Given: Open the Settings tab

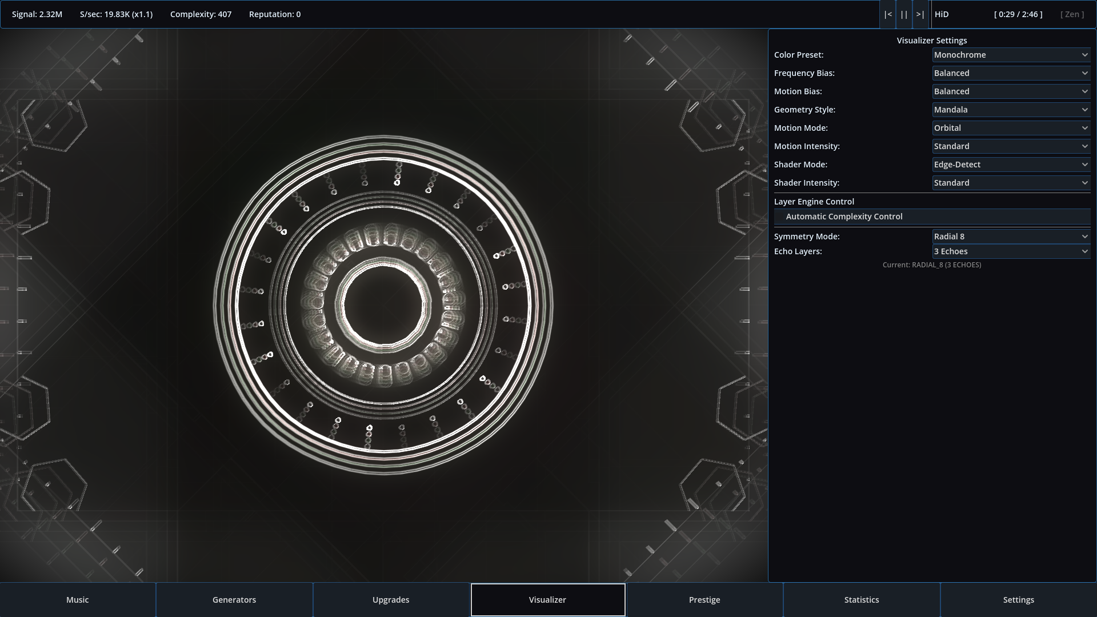Looking at the screenshot, I should tap(1019, 600).
